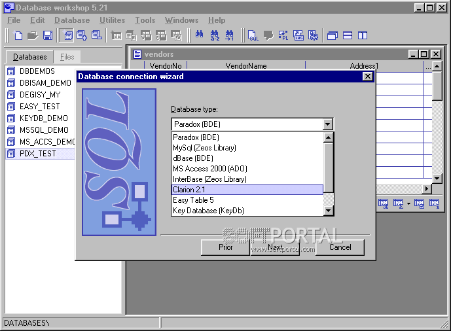Tile windows vertically using the toolbar icon

coord(363,35)
